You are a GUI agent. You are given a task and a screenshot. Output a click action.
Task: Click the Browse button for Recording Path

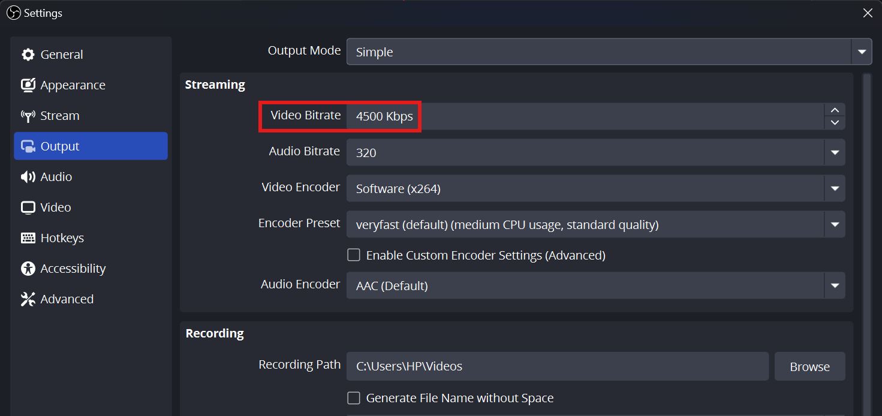coord(809,366)
